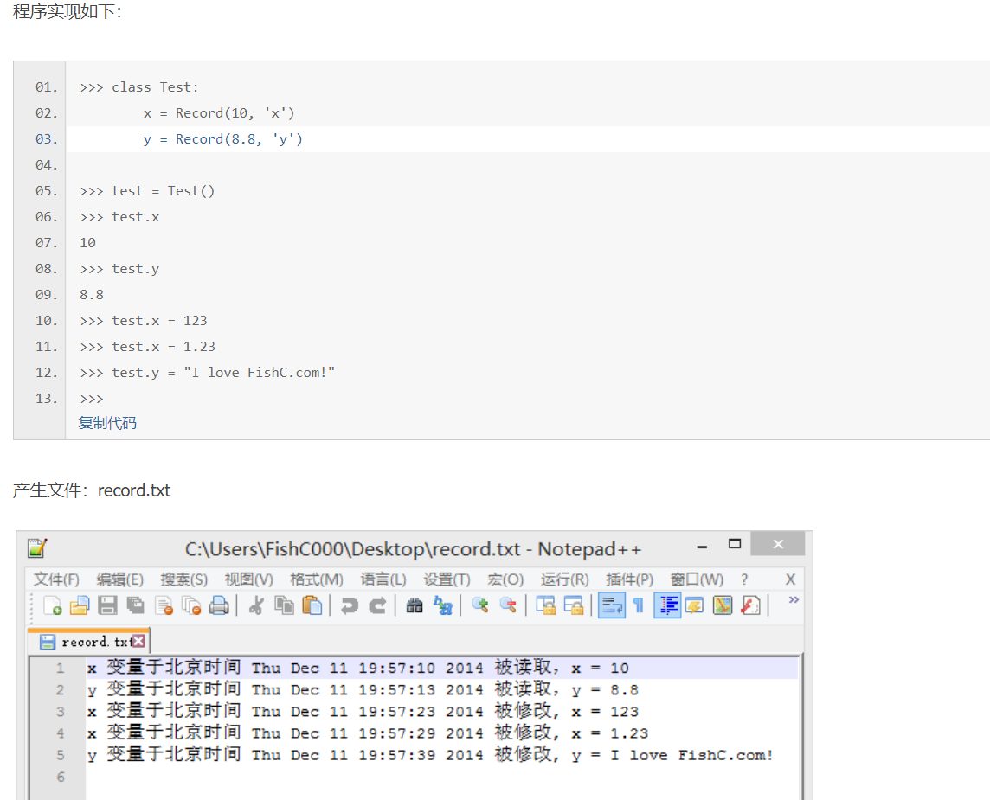This screenshot has height=800, width=990.
Task: Click the Cut scissors icon
Action: coord(255,605)
